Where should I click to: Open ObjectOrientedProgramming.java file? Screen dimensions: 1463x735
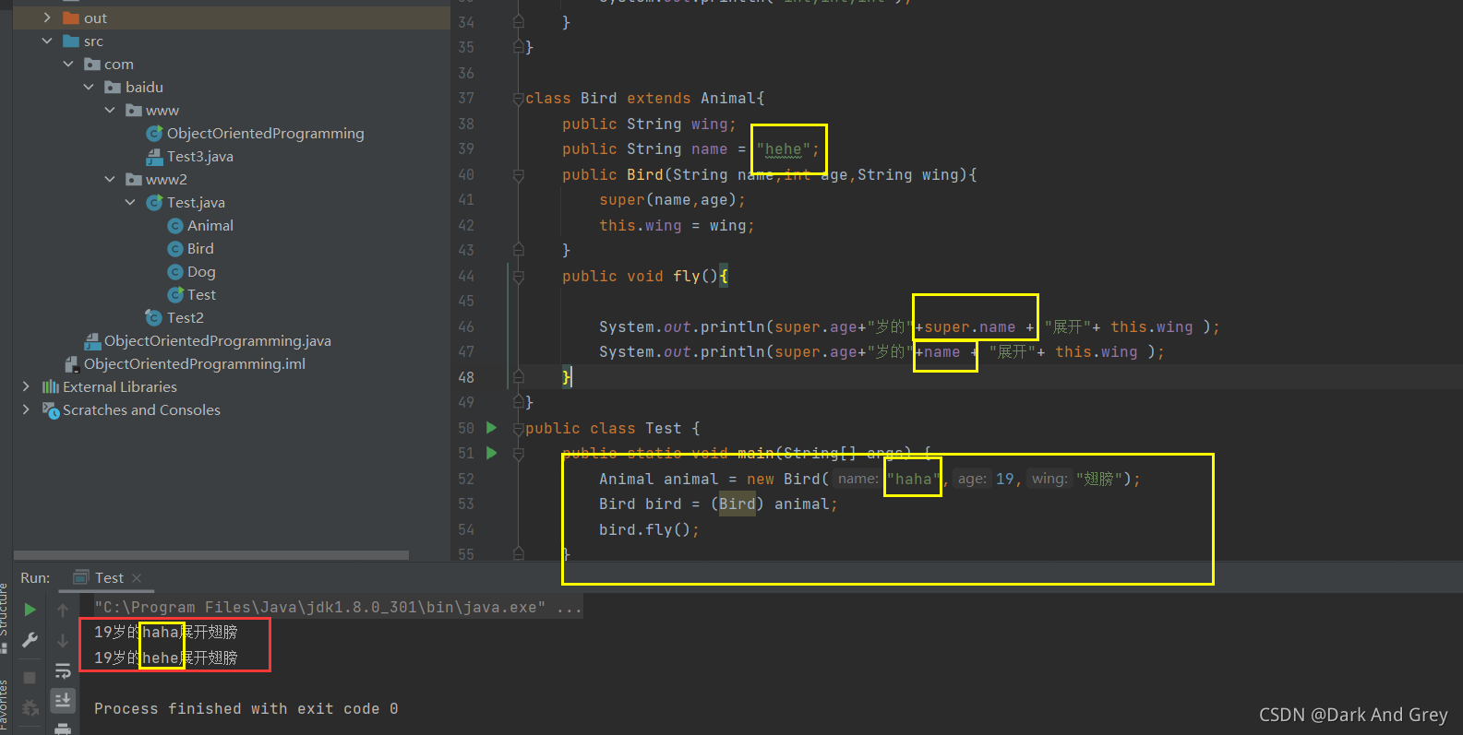pos(217,340)
